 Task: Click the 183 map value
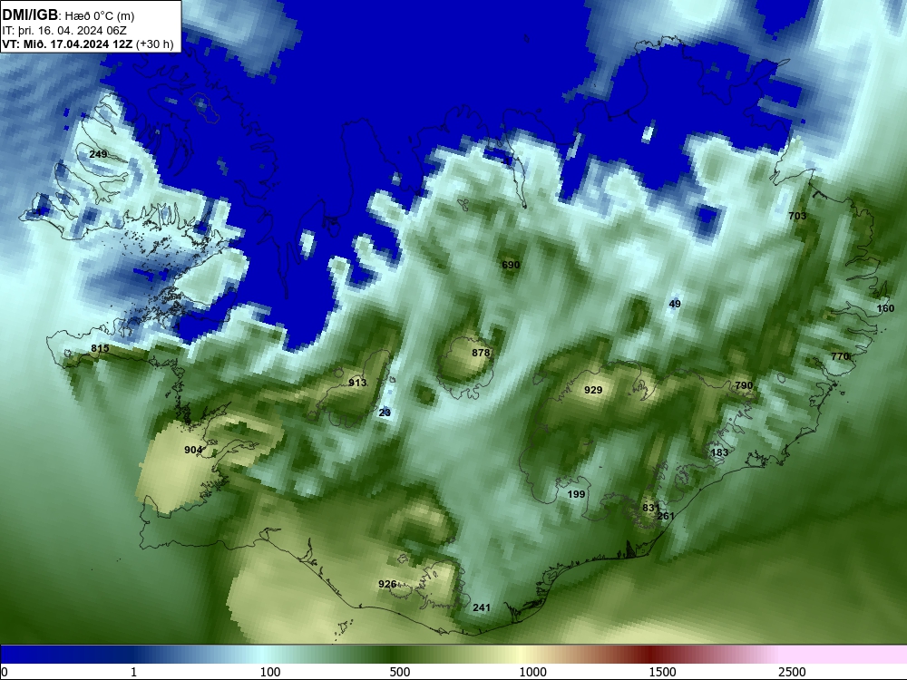pos(719,452)
